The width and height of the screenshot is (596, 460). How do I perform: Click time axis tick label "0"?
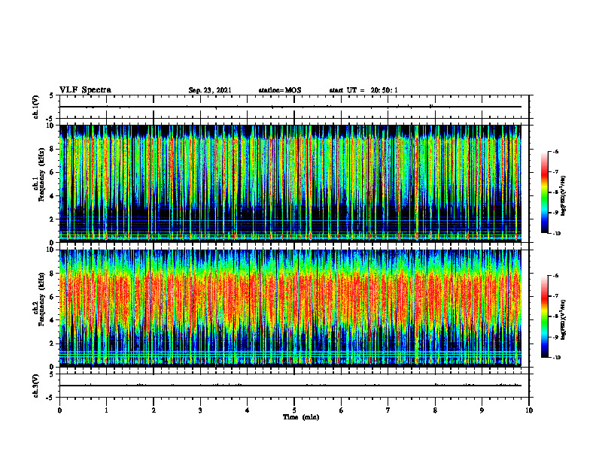pos(59,410)
